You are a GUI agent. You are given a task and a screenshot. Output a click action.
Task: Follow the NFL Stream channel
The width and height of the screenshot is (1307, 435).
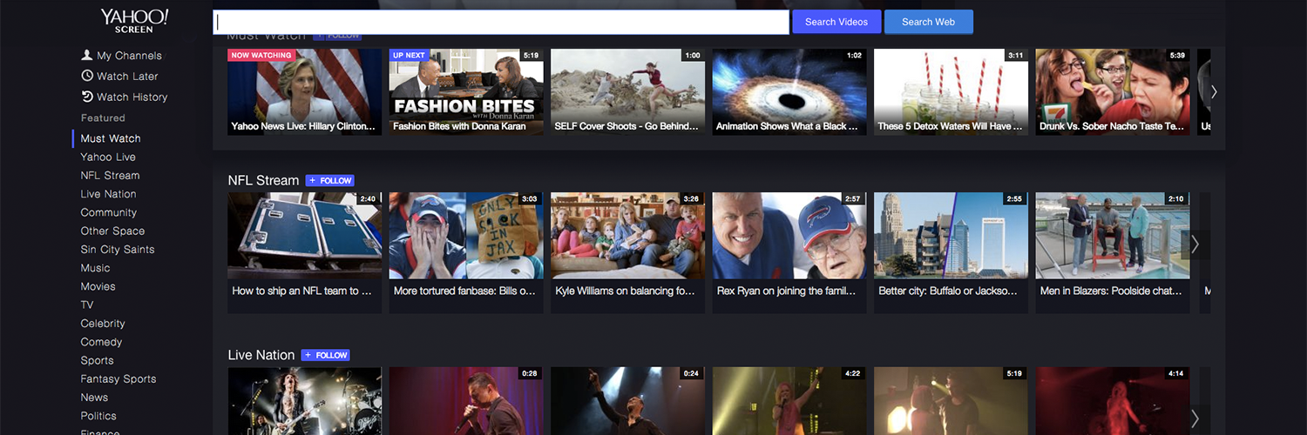(x=329, y=180)
